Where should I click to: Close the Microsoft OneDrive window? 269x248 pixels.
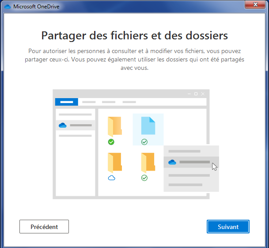(255, 4)
